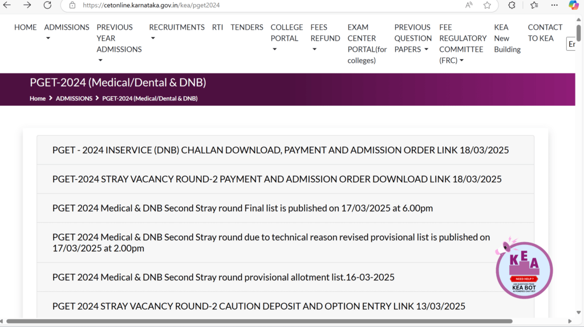Open the RTI menu item
Viewport: 584px width, 327px height.
coord(217,27)
